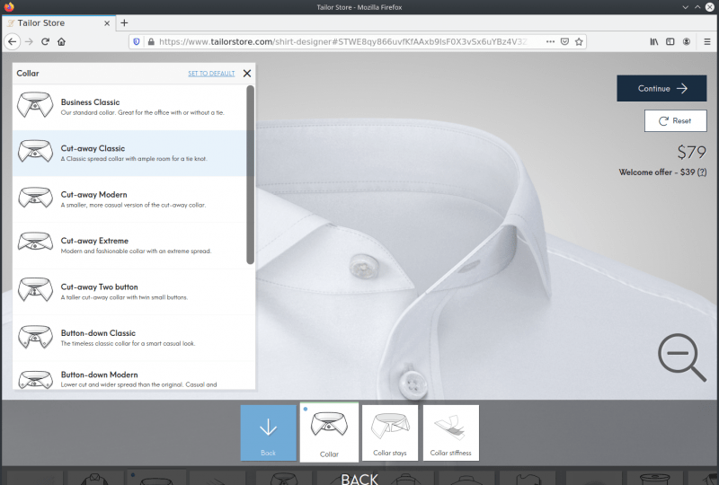Open the Collar stiffness option tile
The image size is (719, 485).
click(451, 433)
